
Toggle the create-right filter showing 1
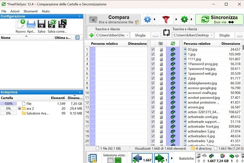[161, 158]
